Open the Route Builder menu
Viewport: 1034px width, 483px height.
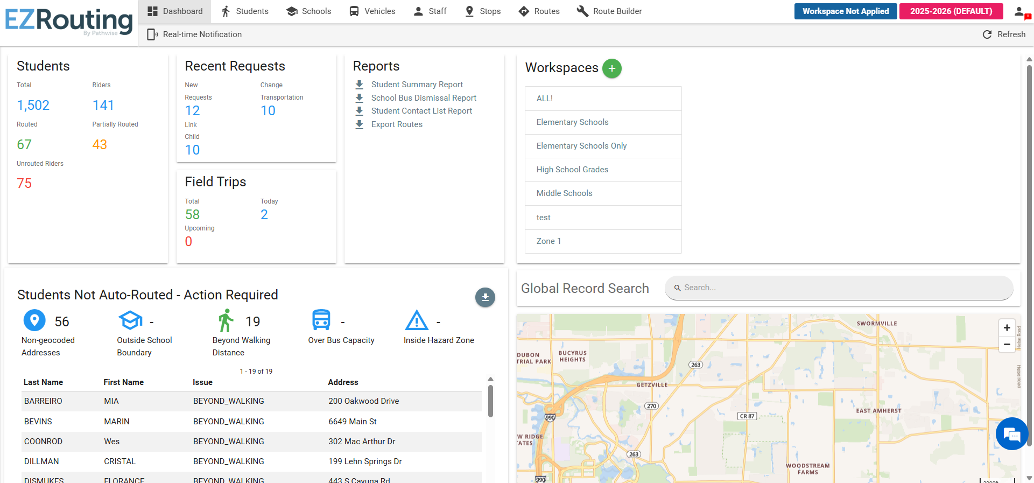(x=609, y=11)
